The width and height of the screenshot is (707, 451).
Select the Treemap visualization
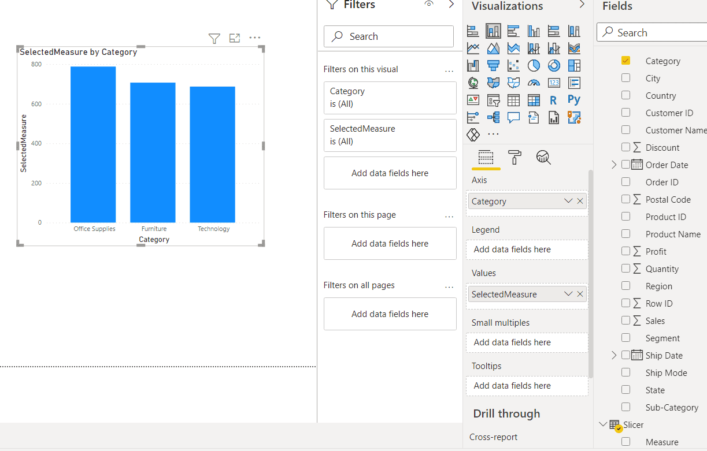pos(574,65)
